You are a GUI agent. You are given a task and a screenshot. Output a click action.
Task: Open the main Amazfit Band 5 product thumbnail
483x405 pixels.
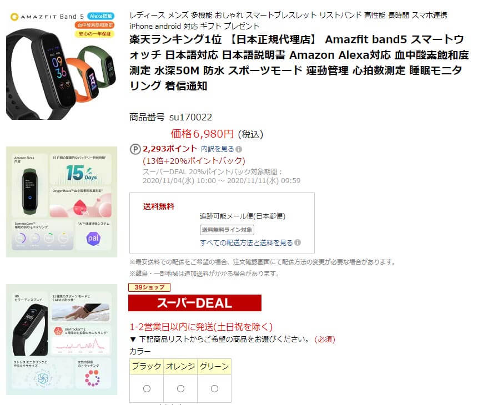(x=62, y=64)
